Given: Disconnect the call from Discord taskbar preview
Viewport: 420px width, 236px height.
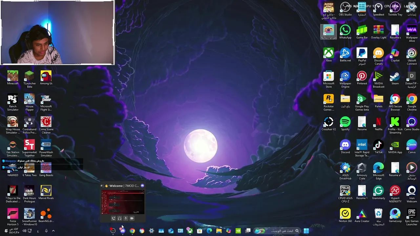Looking at the screenshot, I should pyautogui.click(x=114, y=218).
